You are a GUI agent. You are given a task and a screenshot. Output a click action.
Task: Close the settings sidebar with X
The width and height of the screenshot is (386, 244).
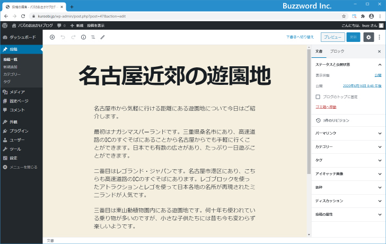click(379, 51)
